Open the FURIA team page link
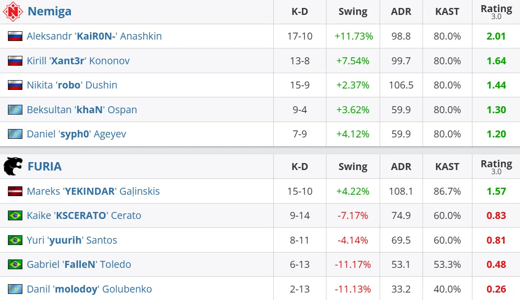 (44, 166)
